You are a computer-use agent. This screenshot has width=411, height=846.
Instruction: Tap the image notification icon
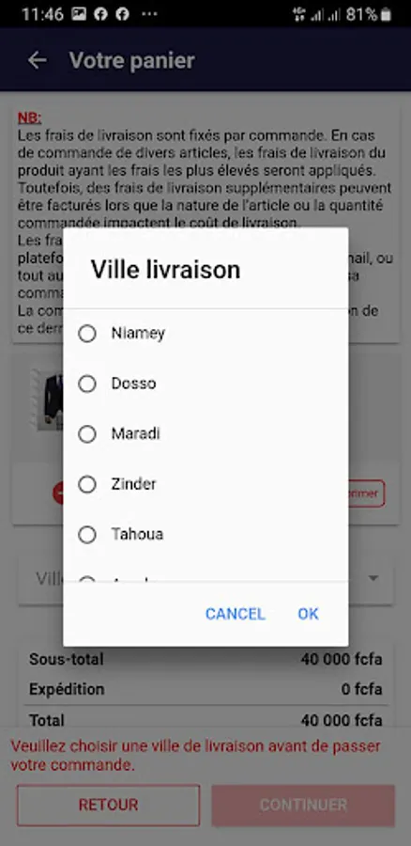pos(79,14)
